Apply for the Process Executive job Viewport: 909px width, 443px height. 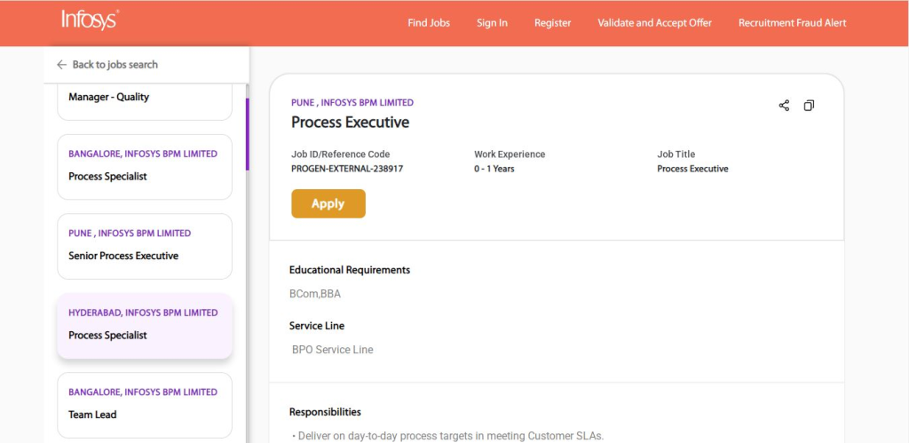(328, 203)
